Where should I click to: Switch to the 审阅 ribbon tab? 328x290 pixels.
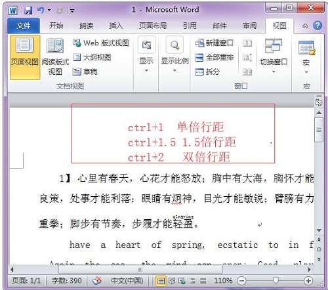pos(249,26)
